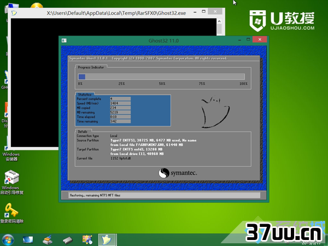
Task: Close the Ghost32 11.0 window
Action: click(260, 39)
